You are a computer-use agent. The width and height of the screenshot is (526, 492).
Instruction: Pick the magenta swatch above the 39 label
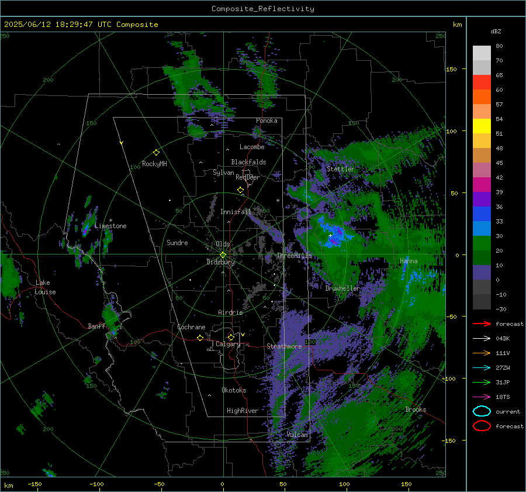(x=482, y=185)
